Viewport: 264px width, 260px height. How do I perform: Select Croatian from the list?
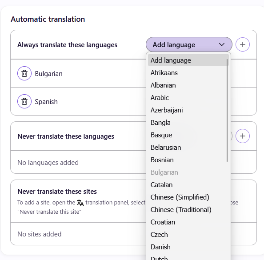(x=188, y=222)
